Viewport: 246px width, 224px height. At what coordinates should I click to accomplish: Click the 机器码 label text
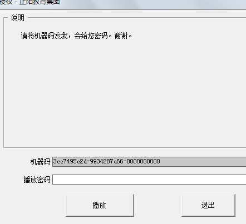40,162
